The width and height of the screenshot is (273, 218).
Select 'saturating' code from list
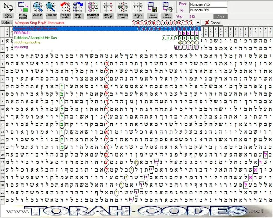pyautogui.click(x=107, y=47)
